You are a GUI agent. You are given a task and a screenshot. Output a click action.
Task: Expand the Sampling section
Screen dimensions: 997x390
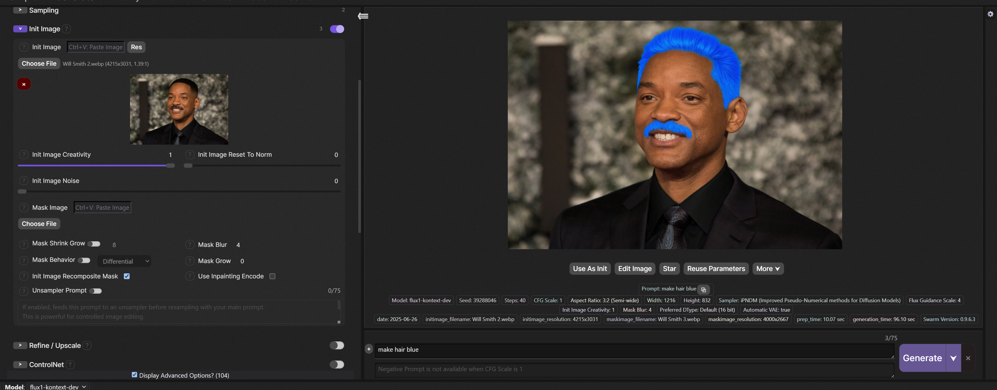coord(19,10)
